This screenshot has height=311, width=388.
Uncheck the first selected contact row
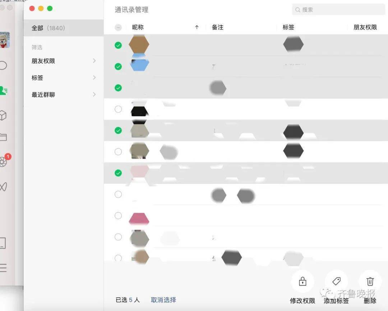[118, 45]
